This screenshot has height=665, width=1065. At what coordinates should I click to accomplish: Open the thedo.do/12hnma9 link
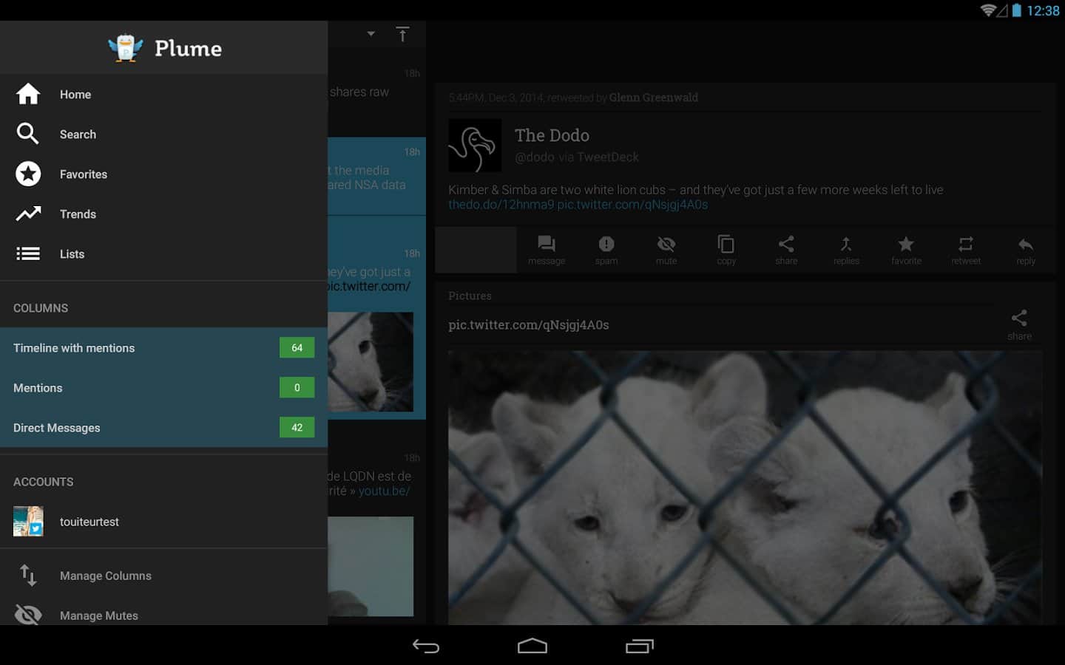501,205
